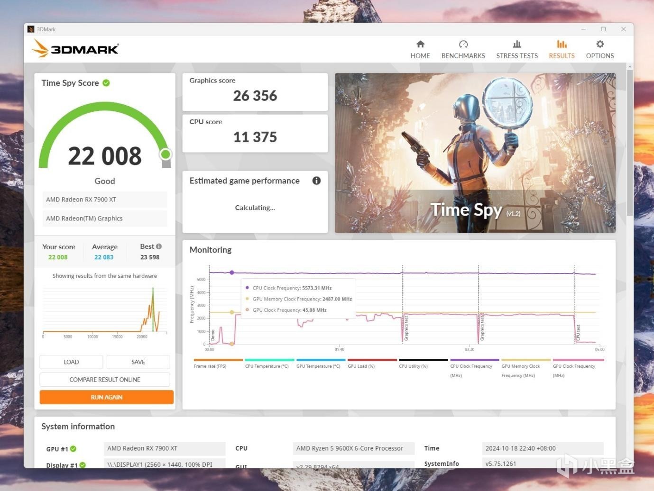Switch to the BENCHMARKS tab label
This screenshot has height=491, width=654.
click(x=463, y=56)
